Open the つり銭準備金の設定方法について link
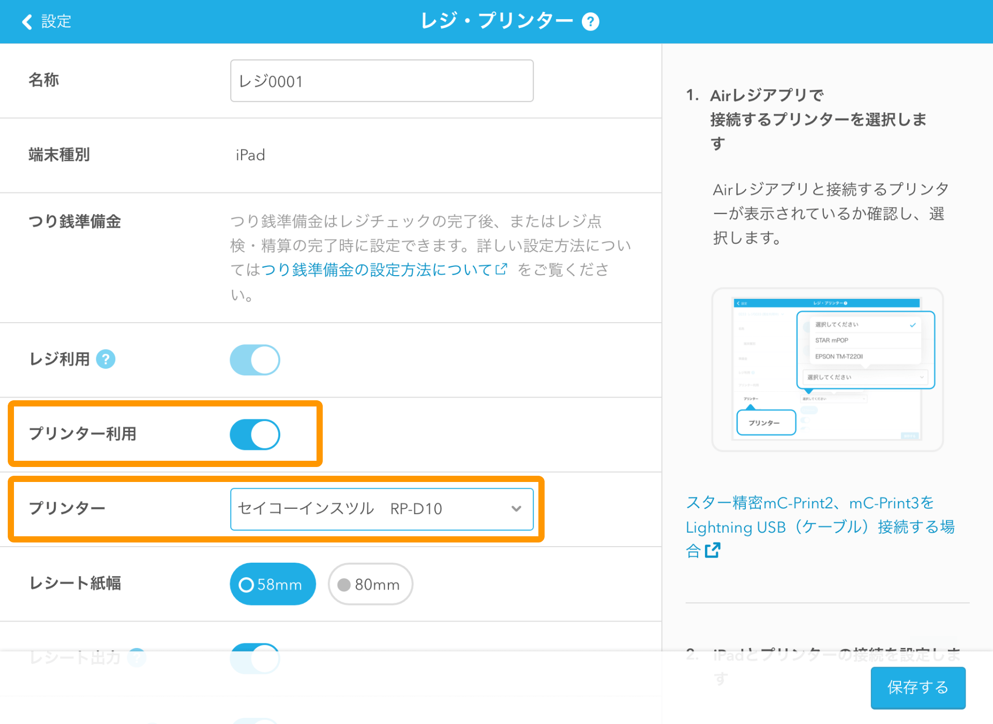This screenshot has height=724, width=993. [381, 269]
